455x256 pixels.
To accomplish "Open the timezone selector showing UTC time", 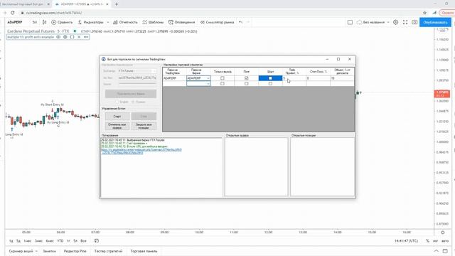I will [406, 240].
